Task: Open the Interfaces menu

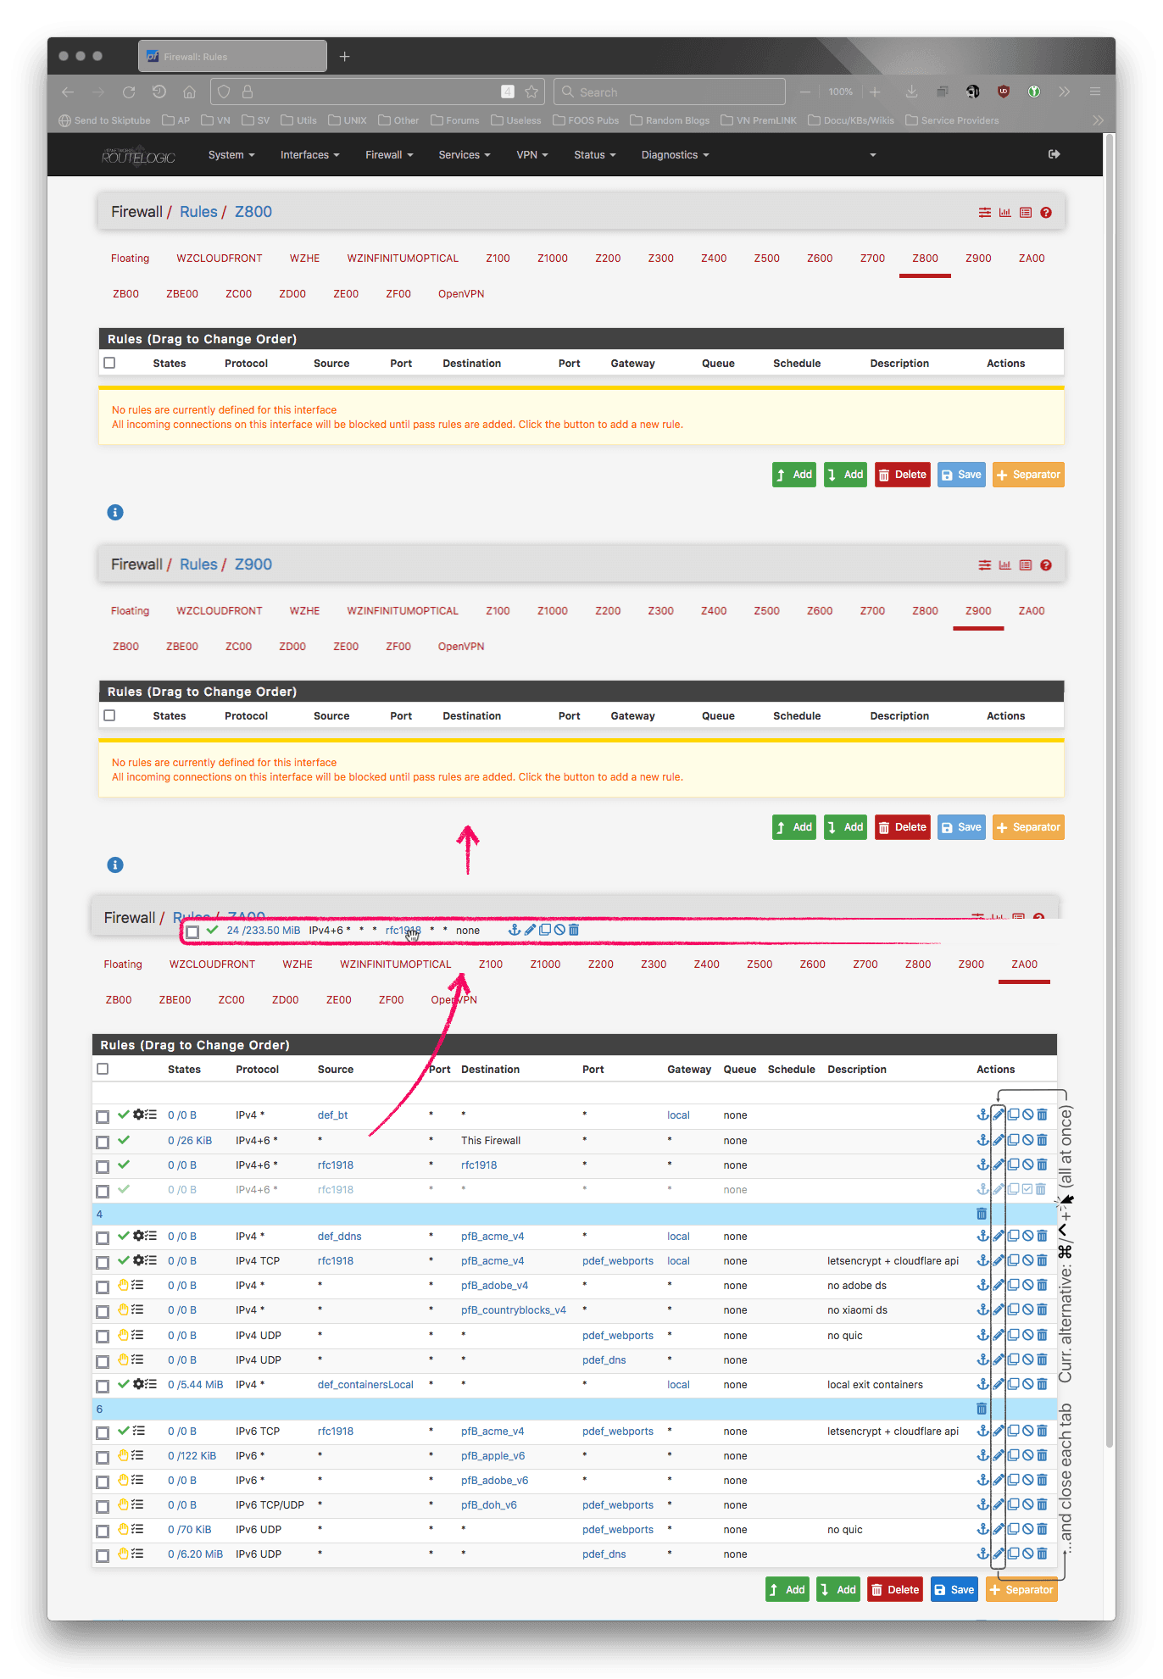Action: 309,154
